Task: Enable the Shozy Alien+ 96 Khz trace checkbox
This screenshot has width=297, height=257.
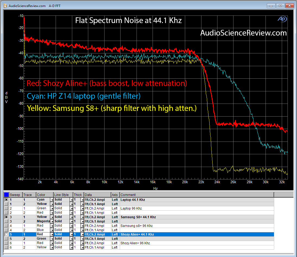Action: point(6,243)
